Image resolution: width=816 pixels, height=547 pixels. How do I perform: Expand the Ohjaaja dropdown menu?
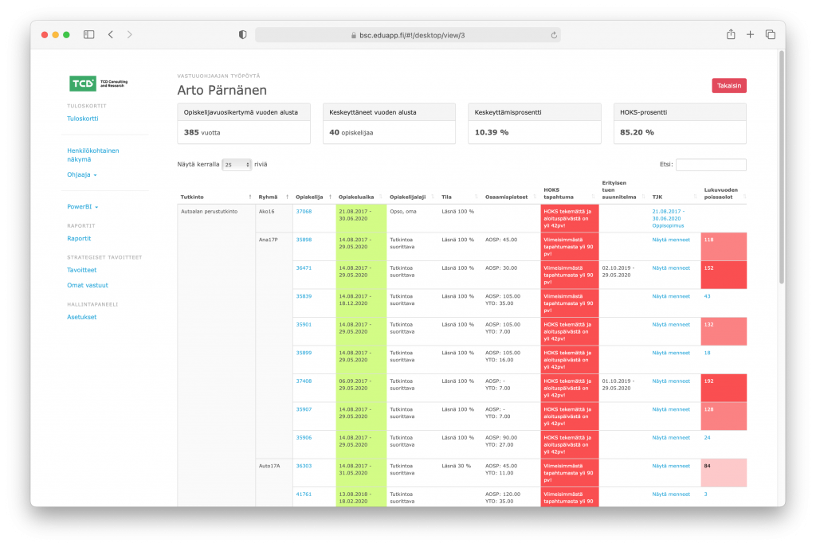coord(82,174)
